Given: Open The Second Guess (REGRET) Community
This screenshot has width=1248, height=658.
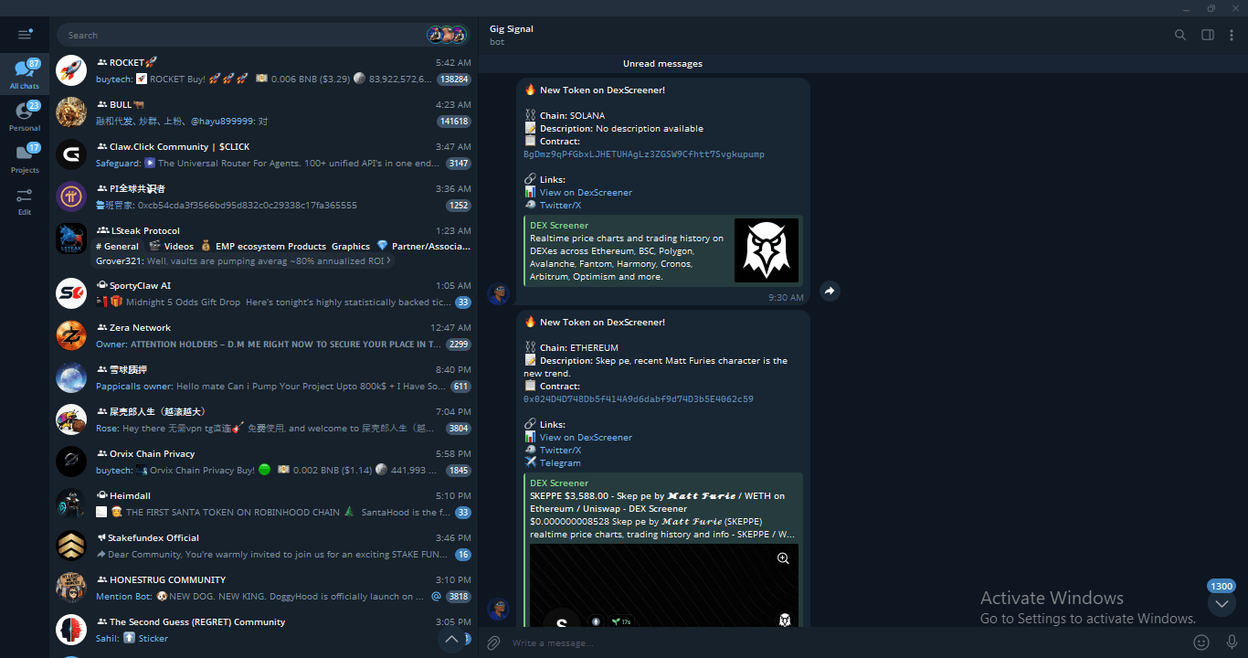Looking at the screenshot, I should pyautogui.click(x=263, y=630).
